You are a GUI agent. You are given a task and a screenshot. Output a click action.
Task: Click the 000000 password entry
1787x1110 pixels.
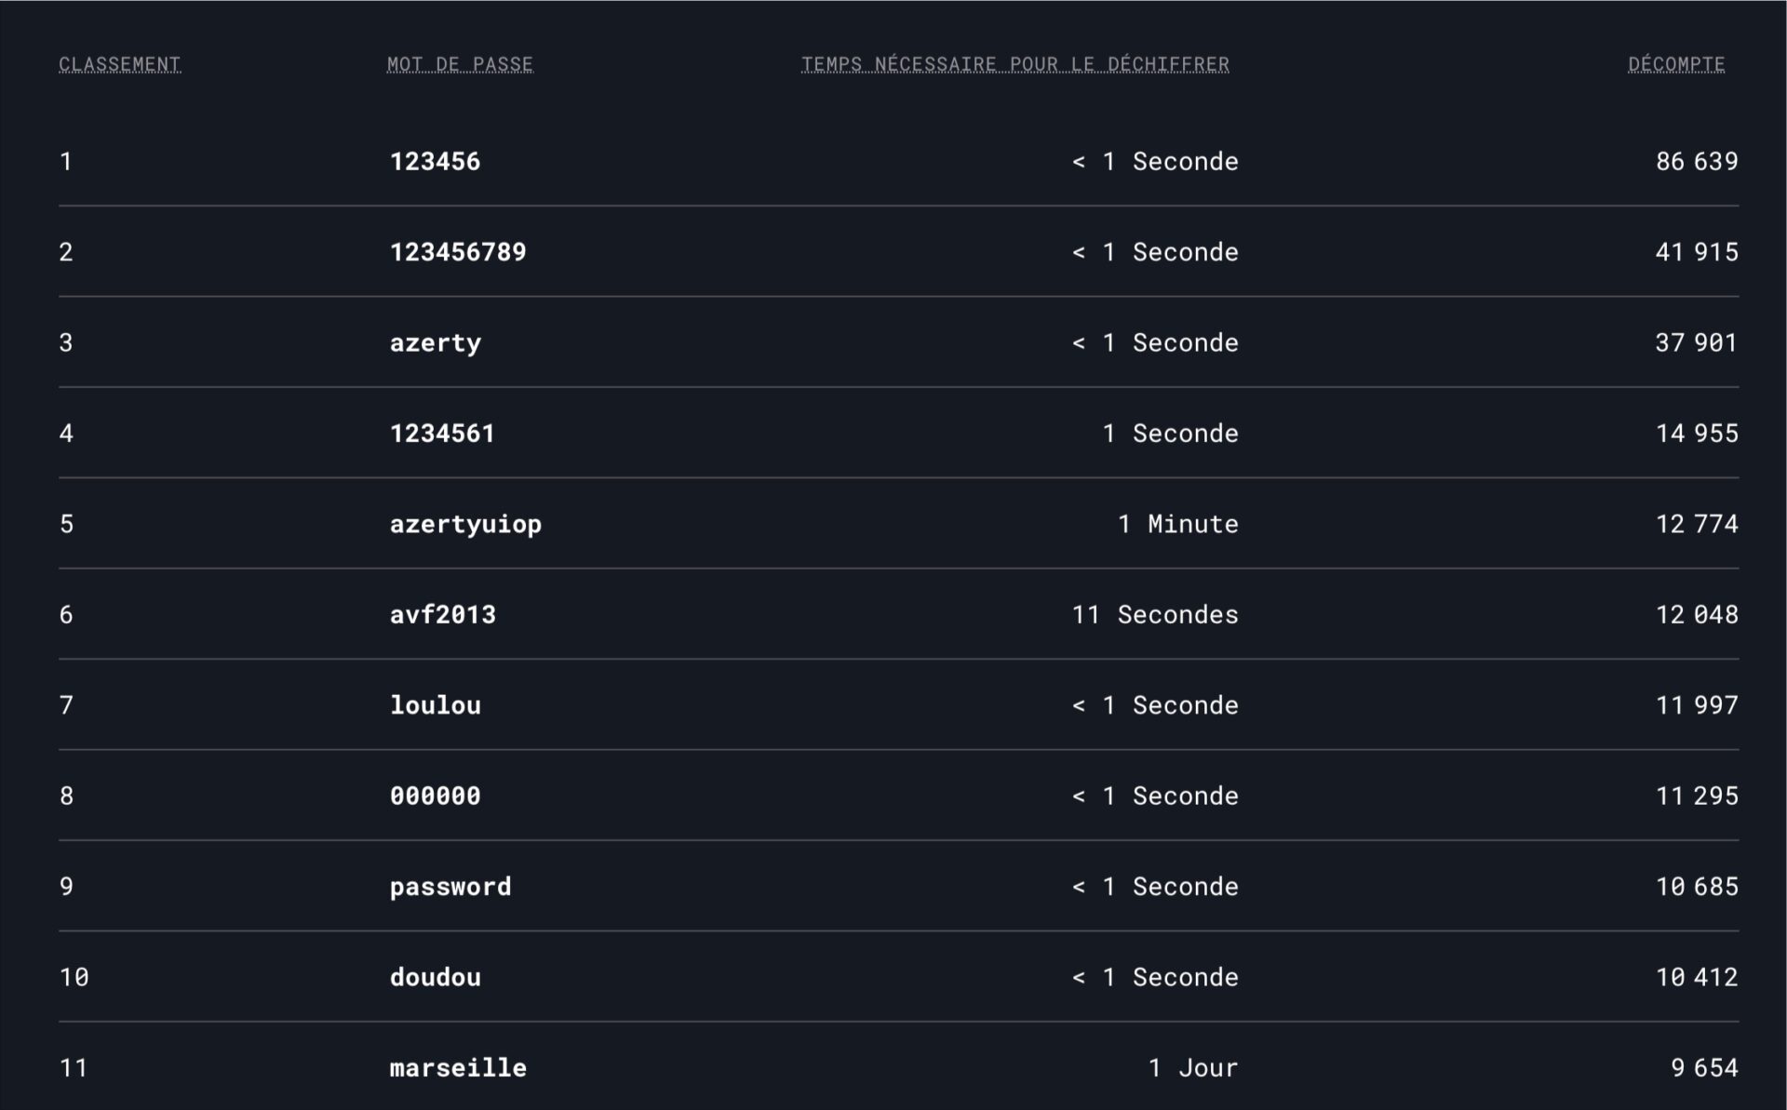click(x=436, y=796)
